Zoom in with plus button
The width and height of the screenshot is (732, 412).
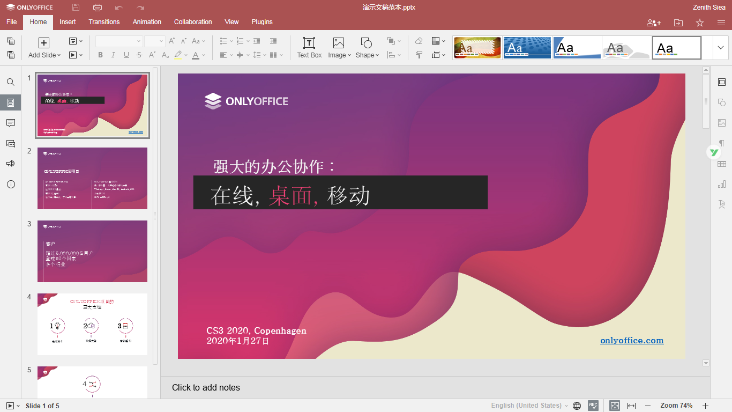click(706, 406)
